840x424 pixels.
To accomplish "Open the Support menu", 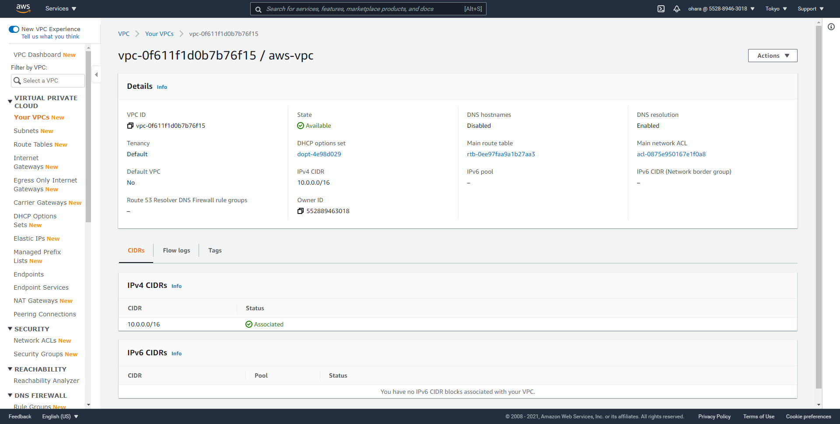I will click(x=810, y=9).
